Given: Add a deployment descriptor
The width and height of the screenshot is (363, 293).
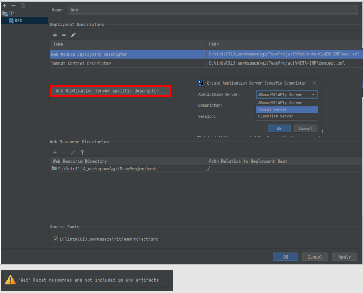Looking at the screenshot, I should (x=55, y=35).
